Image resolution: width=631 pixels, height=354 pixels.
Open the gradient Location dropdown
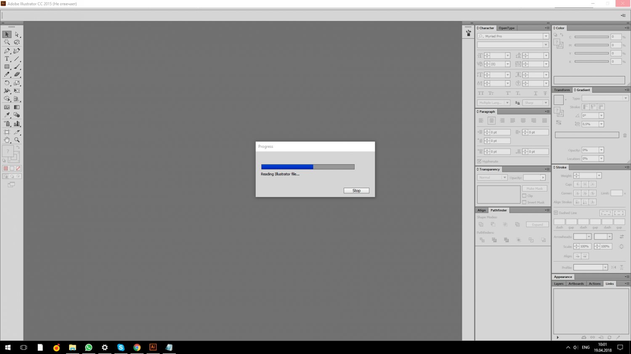(x=601, y=159)
